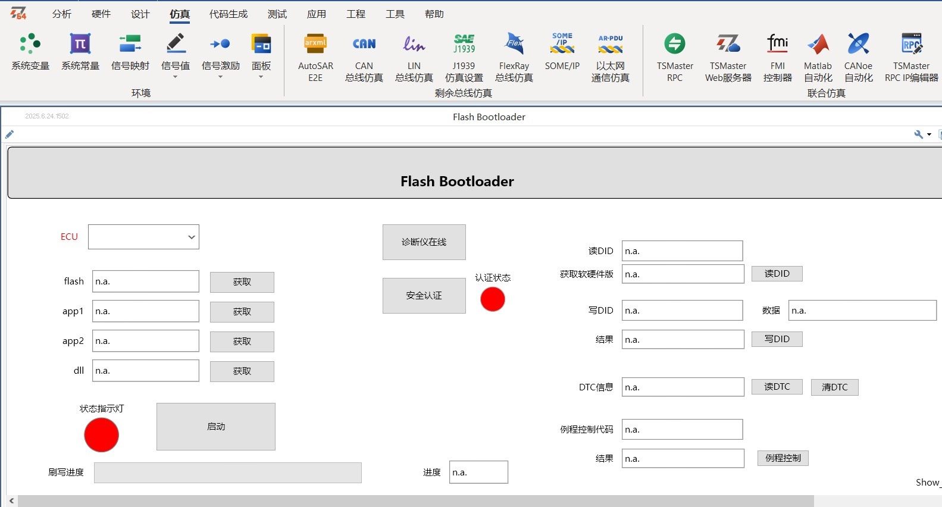Click the 安全认证 button

tap(424, 296)
